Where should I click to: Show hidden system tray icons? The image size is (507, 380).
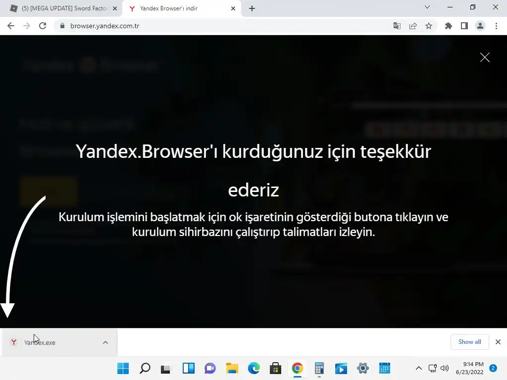click(419, 368)
